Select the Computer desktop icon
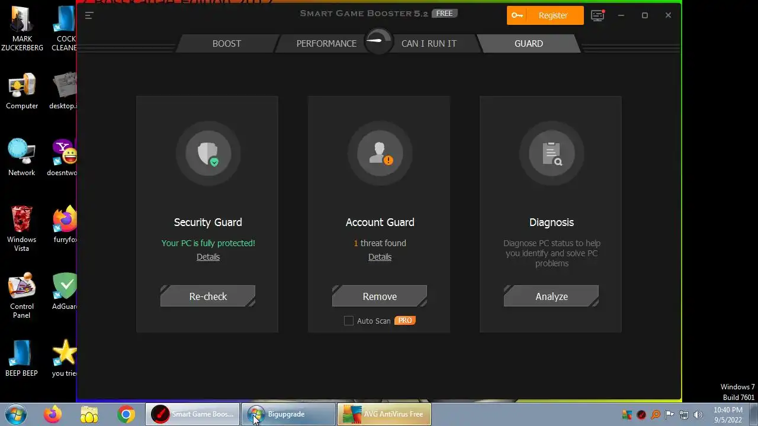Image resolution: width=758 pixels, height=426 pixels. 22,91
